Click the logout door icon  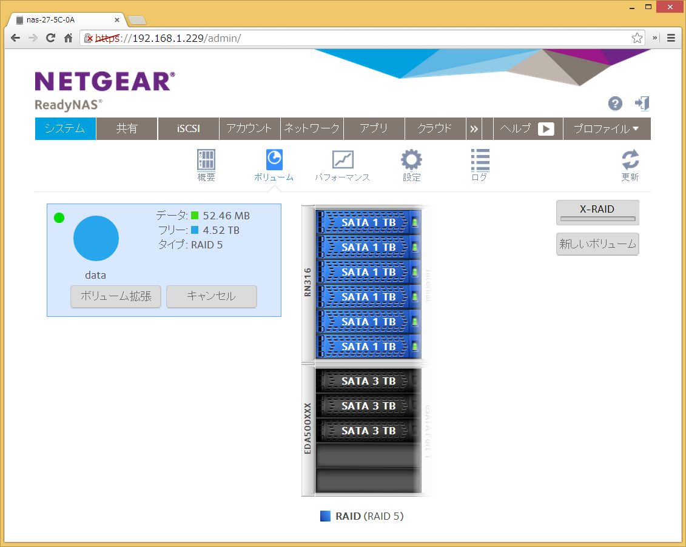tap(642, 104)
